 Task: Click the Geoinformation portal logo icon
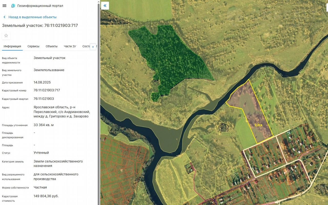pyautogui.click(x=13, y=6)
